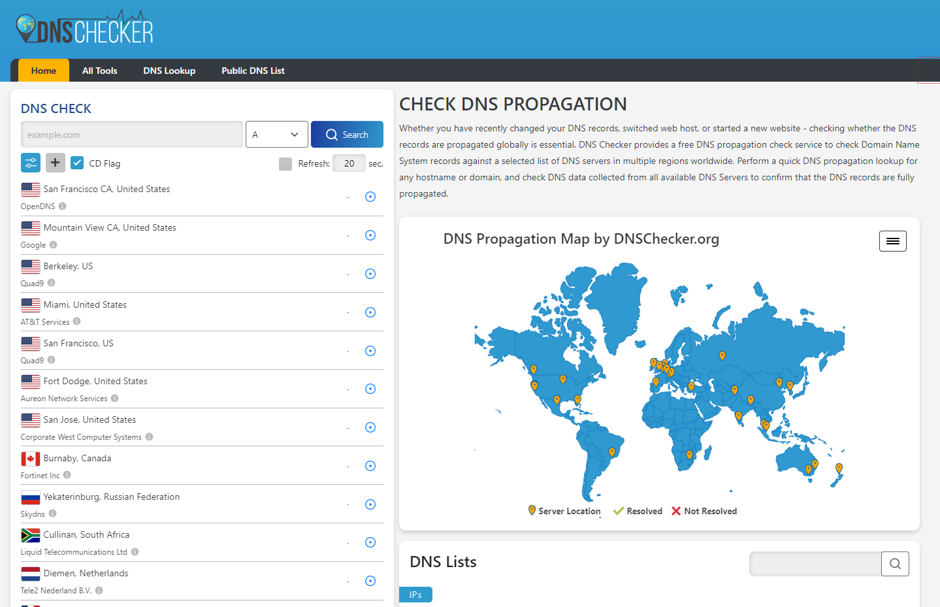Open the All Tools menu

pos(100,71)
